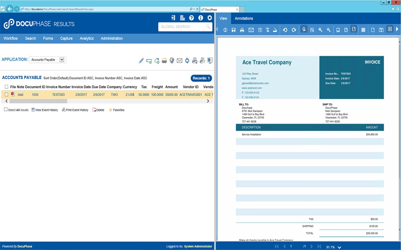Screen dimensions: 401x250
Task: Click the Delete link below results
Action: tap(98, 110)
